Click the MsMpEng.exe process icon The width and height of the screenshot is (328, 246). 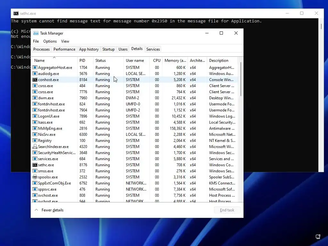point(35,128)
